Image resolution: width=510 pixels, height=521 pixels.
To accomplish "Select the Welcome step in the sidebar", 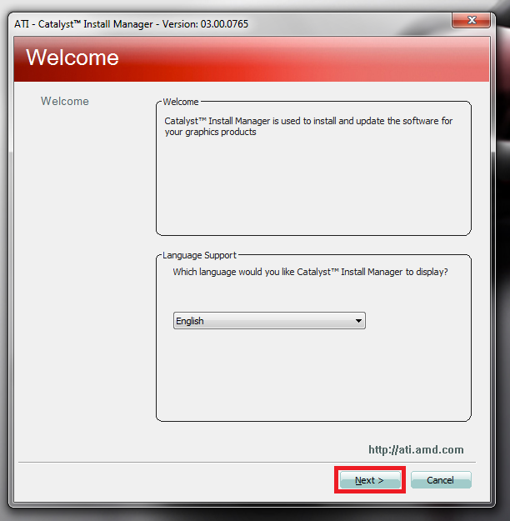I will [65, 101].
